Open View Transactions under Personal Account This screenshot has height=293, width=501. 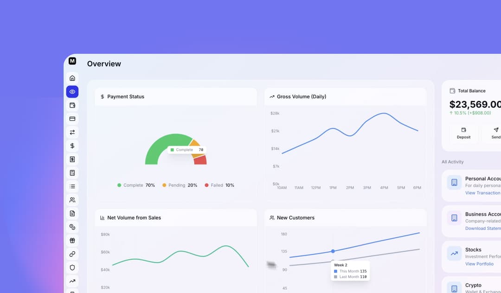click(482, 193)
